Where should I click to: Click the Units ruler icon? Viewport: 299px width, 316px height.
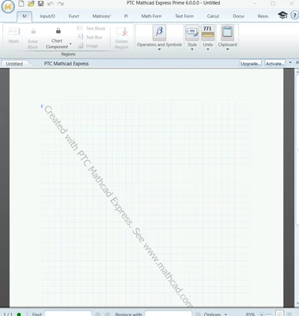tap(208, 32)
